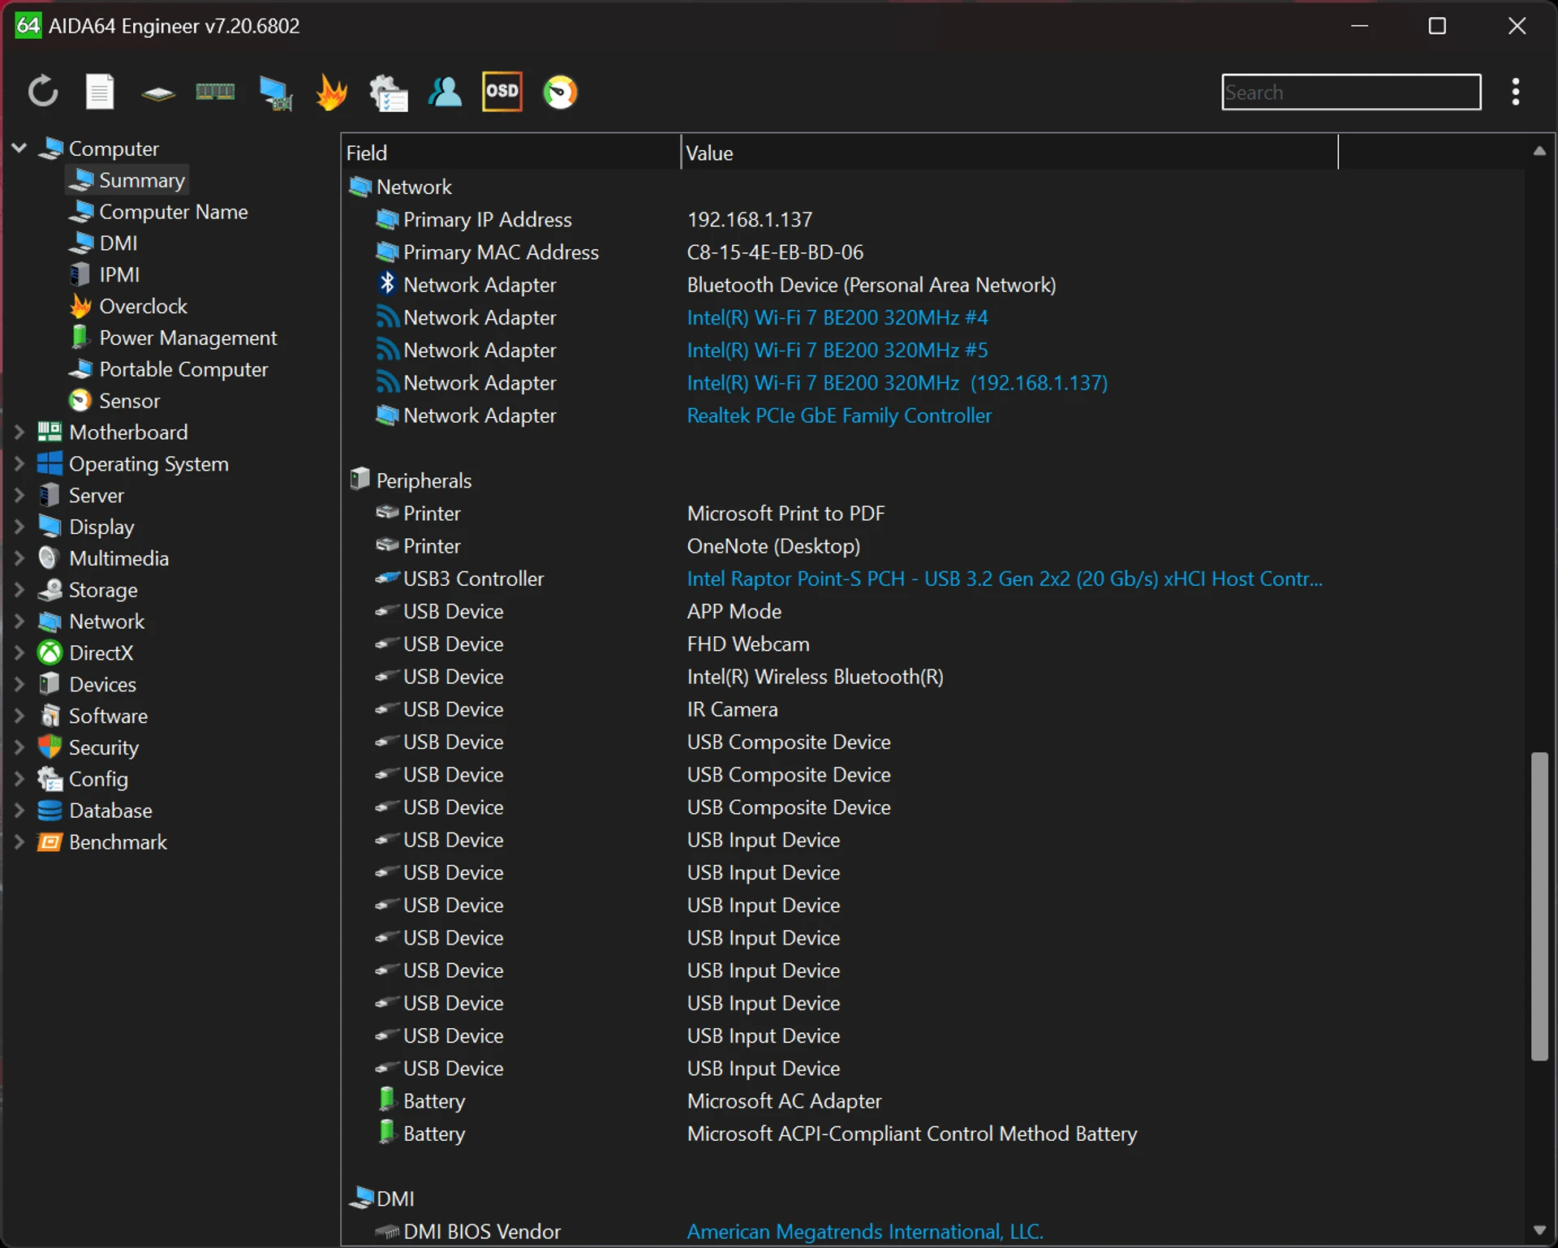Image resolution: width=1558 pixels, height=1248 pixels.
Task: Open the Report document icon
Action: (100, 92)
